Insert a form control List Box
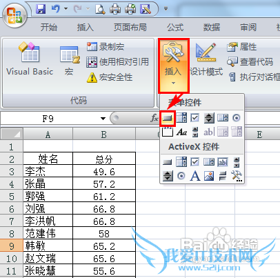This screenshot has width=280, height=278. pyautogui.click(x=223, y=118)
